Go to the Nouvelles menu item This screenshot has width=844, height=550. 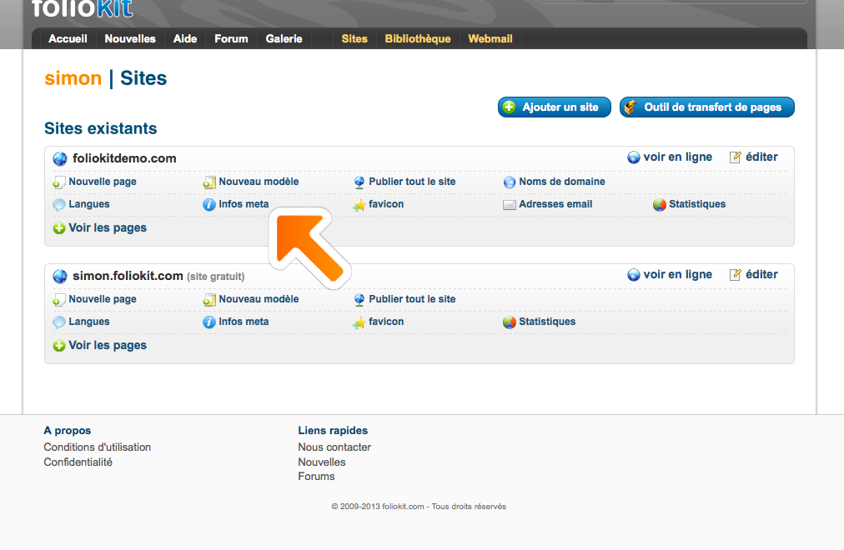[x=130, y=38]
